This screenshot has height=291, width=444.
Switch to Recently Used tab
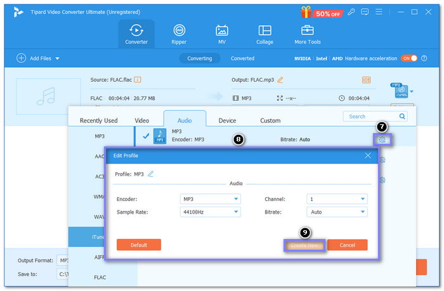tap(98, 120)
